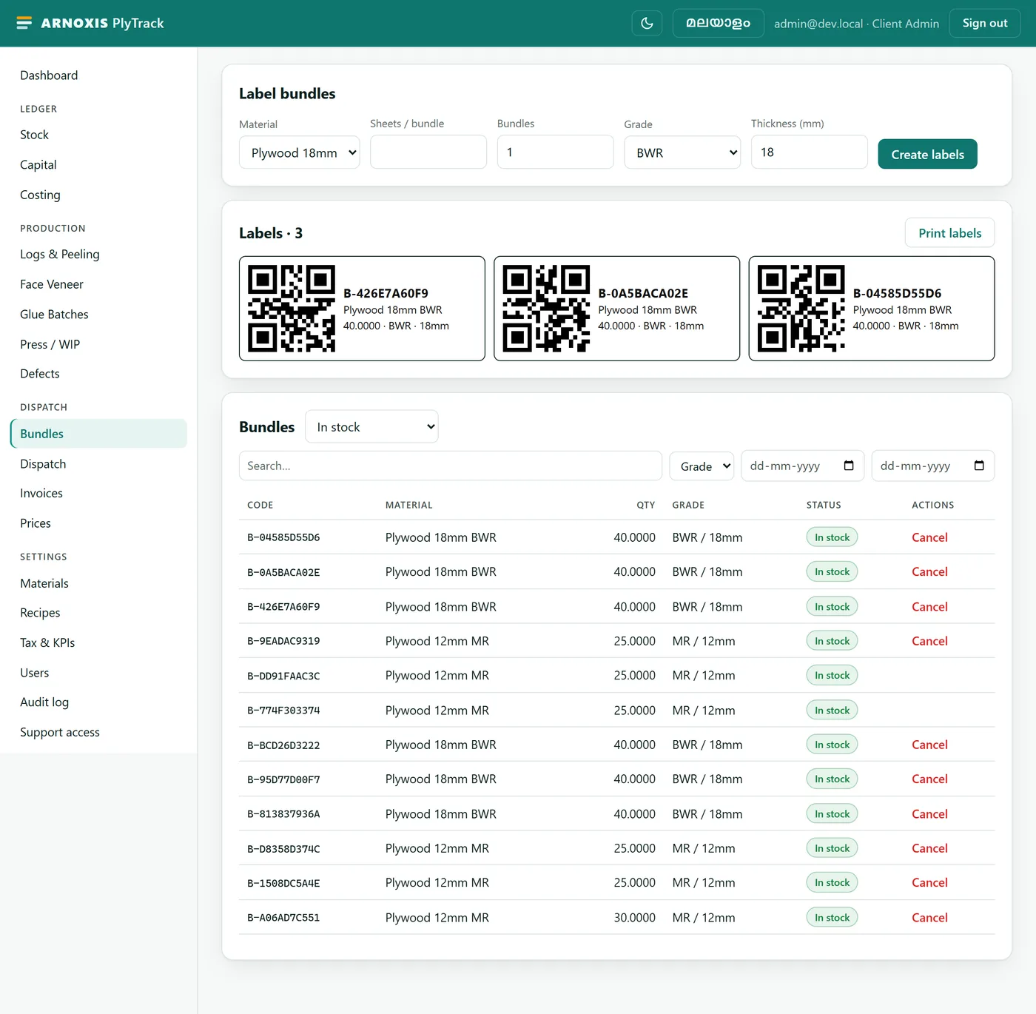1036x1014 pixels.
Task: Click QR code for label B-0A5BACA02E
Action: point(546,309)
